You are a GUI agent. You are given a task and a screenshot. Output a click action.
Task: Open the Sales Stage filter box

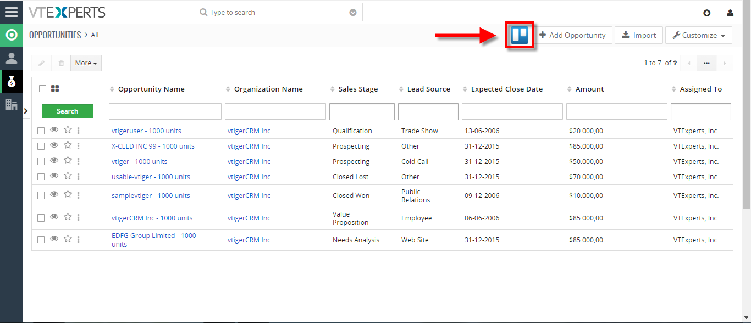click(362, 111)
